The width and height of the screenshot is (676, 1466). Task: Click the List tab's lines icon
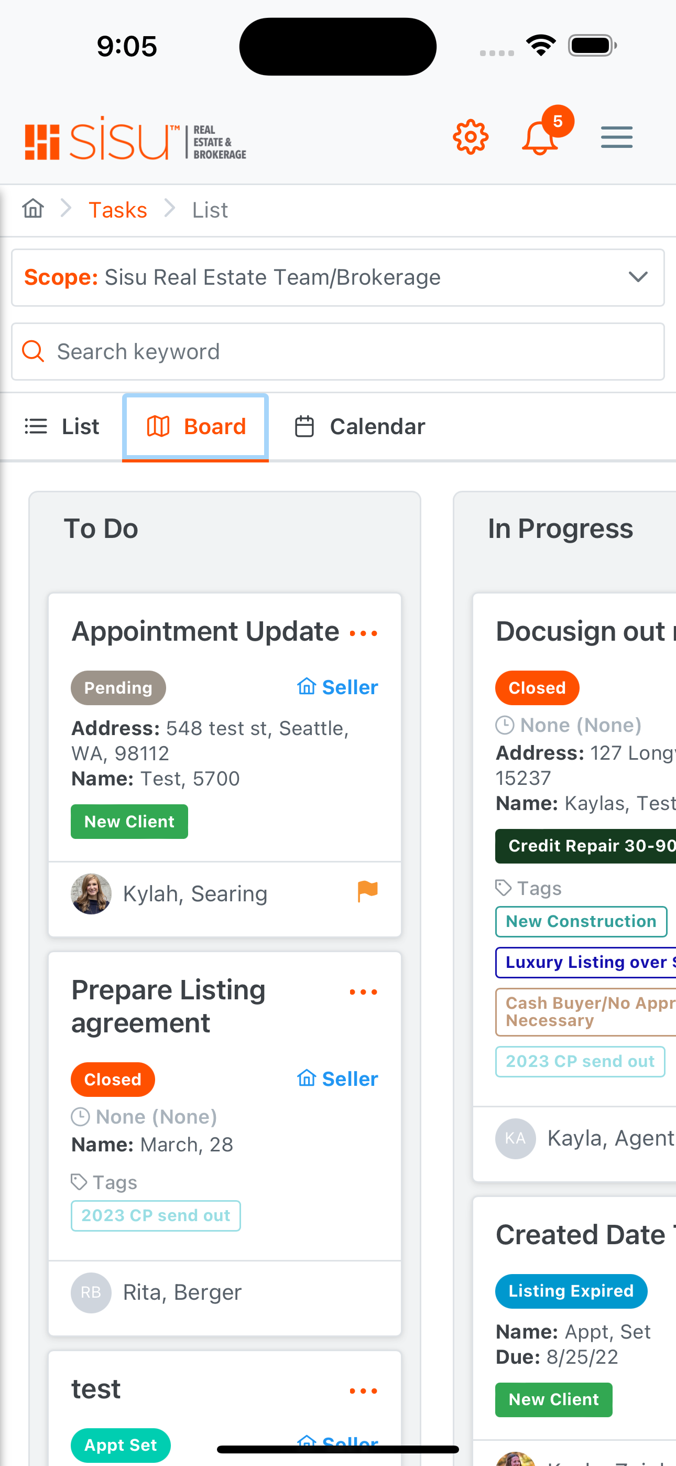tap(36, 427)
